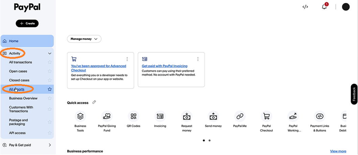Open the Open cases menu item
Image resolution: width=358 pixels, height=155 pixels.
click(18, 71)
